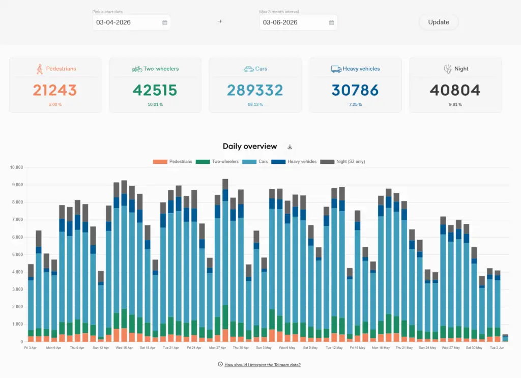The width and height of the screenshot is (521, 378).
Task: Toggle Heavy vehicles via dark blue legend swatch
Action: pos(278,162)
